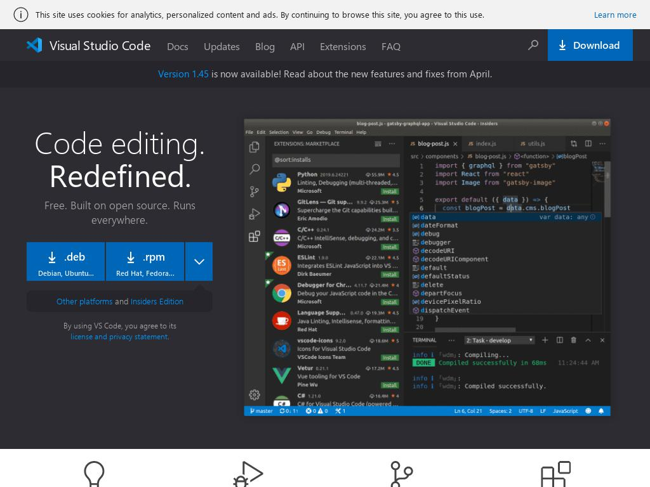The height and width of the screenshot is (487, 650).
Task: Click the run and debug feature icon below hero
Action: pyautogui.click(x=248, y=474)
